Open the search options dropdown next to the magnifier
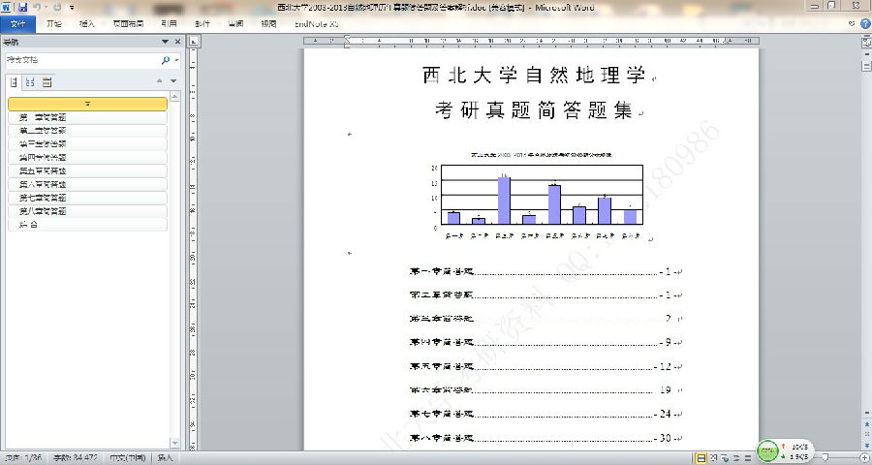This screenshot has height=465, width=872. (x=177, y=60)
